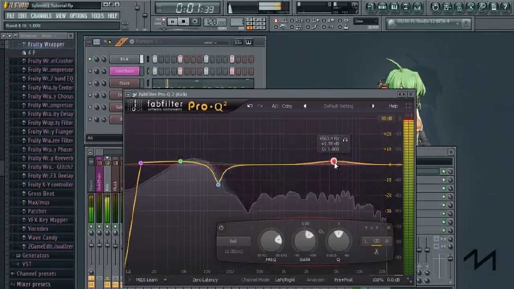Screen dimensions: 514x289
Task: Go to the previous Pro-Q 2 preset
Action: 305,106
